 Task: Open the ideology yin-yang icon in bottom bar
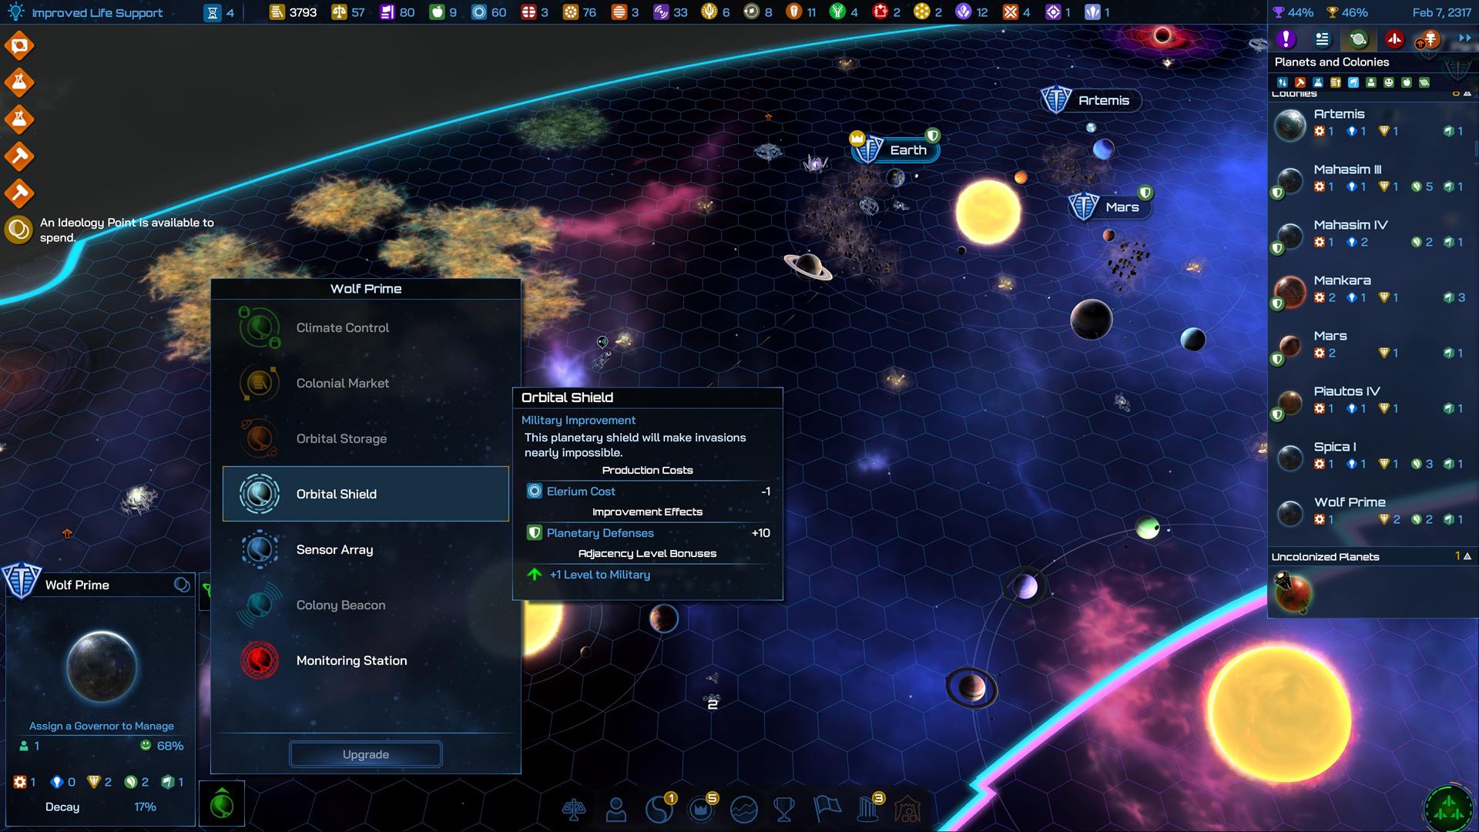659,809
